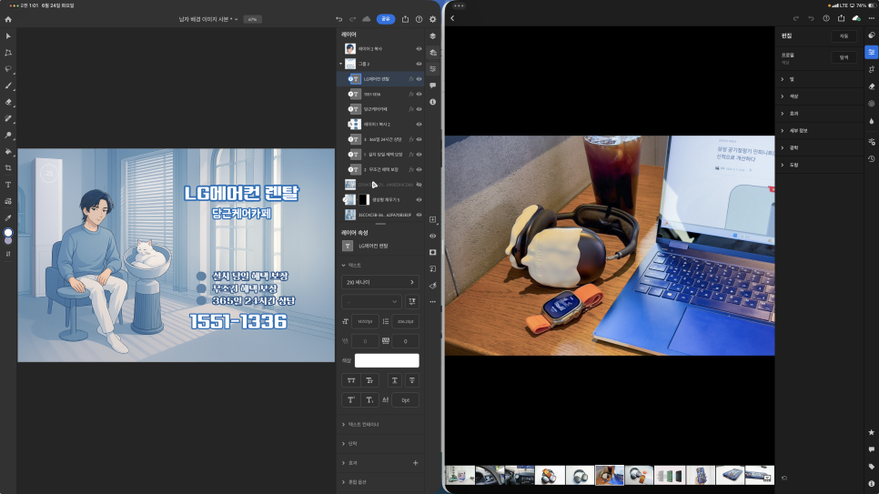Viewport: 879px width, 494px height.
Task: Expand the Lightroom 색상 panel
Action: pos(783,96)
